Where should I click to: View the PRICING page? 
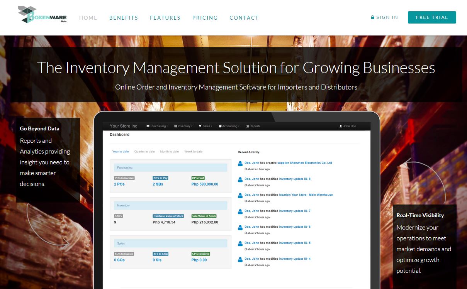[x=205, y=18]
